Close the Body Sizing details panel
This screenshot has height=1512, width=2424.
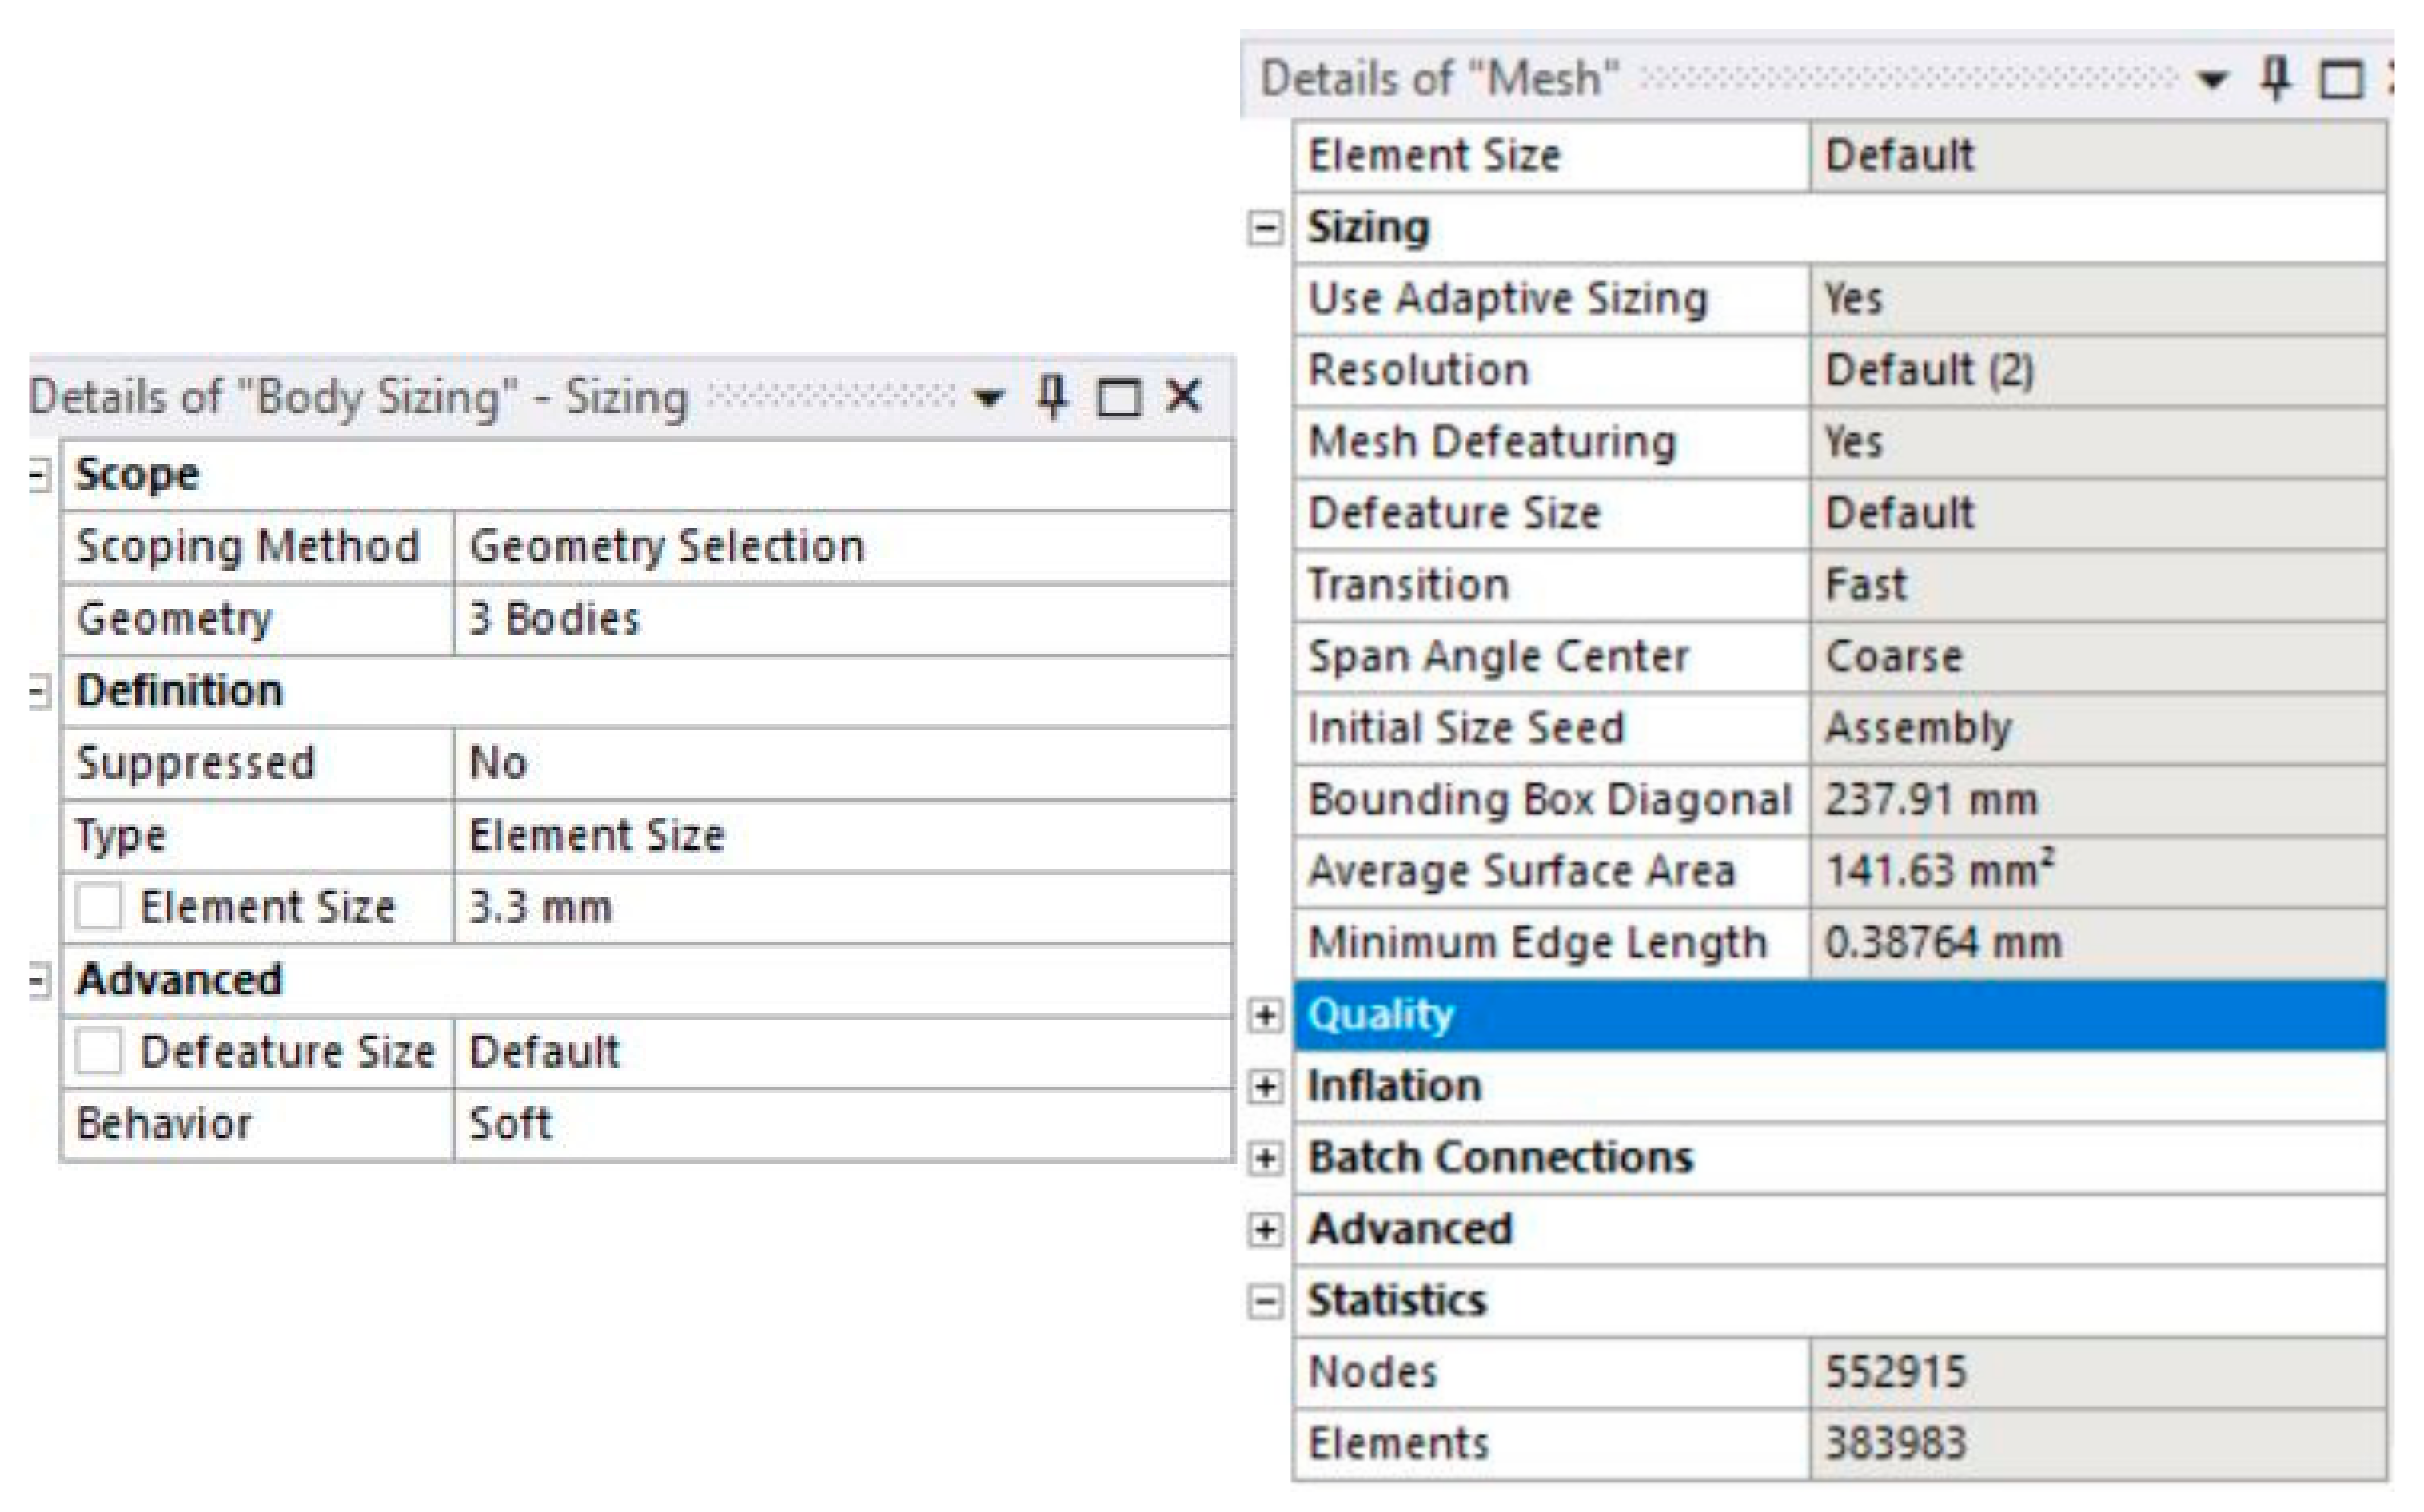[x=1183, y=397]
